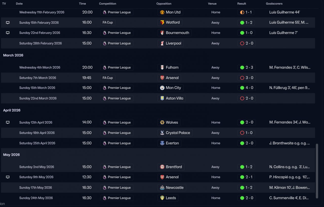This screenshot has width=324, height=207.
Task: Click the vertical scrollbar thumb
Action: click(x=317, y=171)
